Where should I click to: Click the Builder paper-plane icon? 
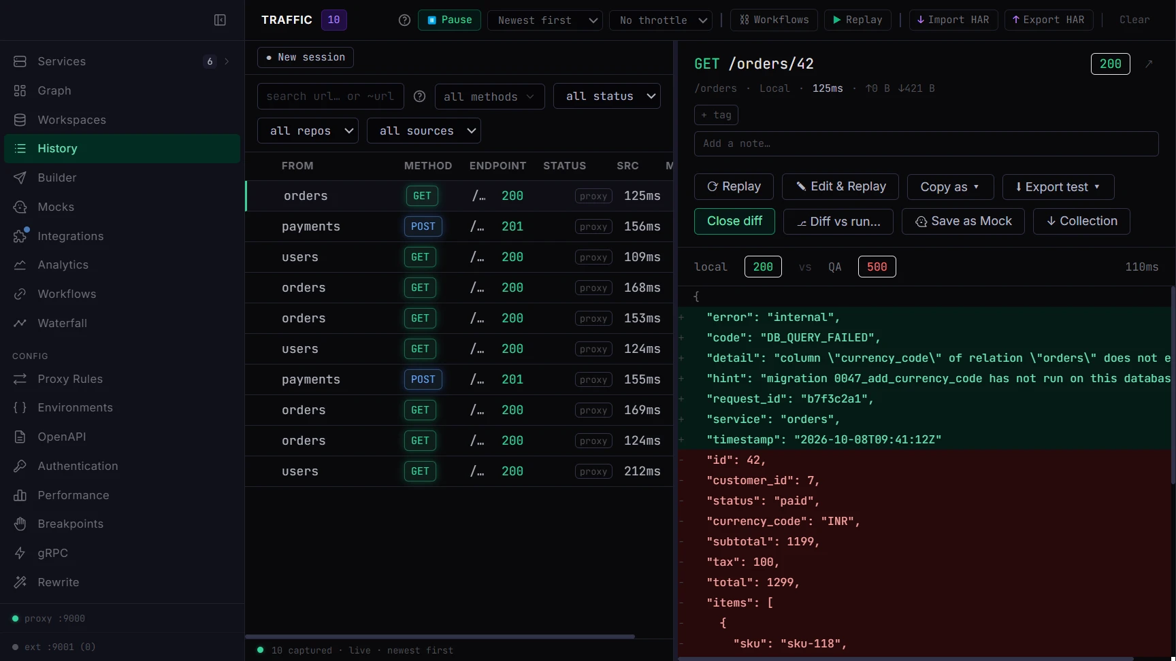20,177
